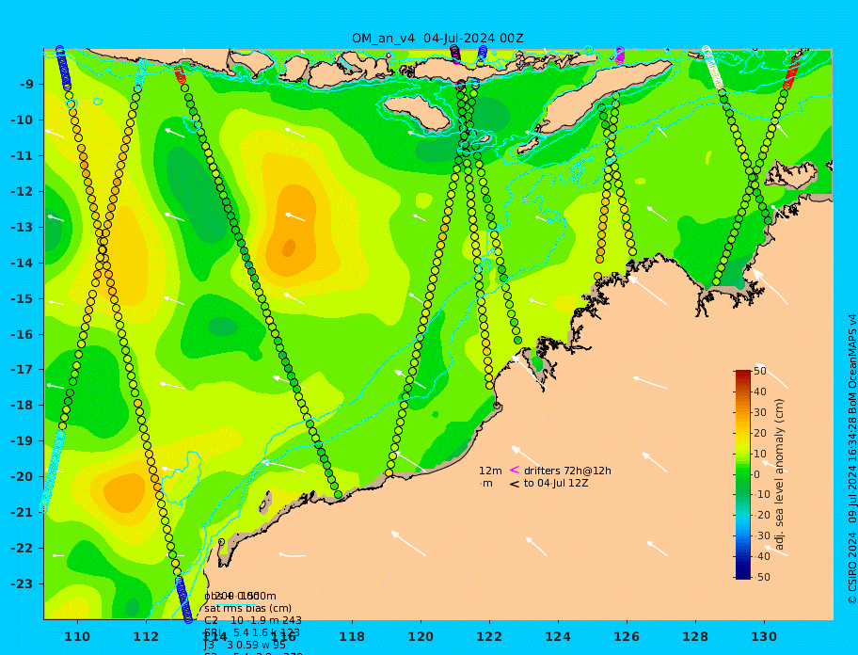This screenshot has width=858, height=655.
Task: Click the "J3 3 0.59 w 95" statistics row
Action: coord(245,646)
